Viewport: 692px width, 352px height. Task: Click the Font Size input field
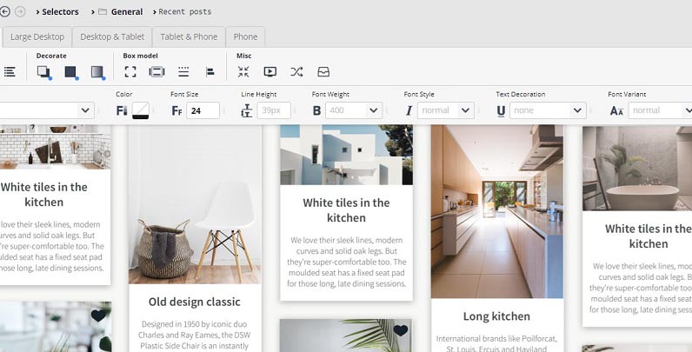click(x=203, y=110)
